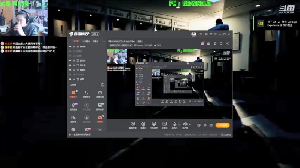Click the room ID 2431499
This screenshot has height=168, width=300.
click(148, 45)
